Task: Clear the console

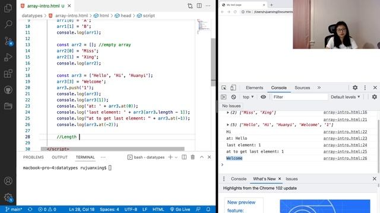Action: pos(233,97)
